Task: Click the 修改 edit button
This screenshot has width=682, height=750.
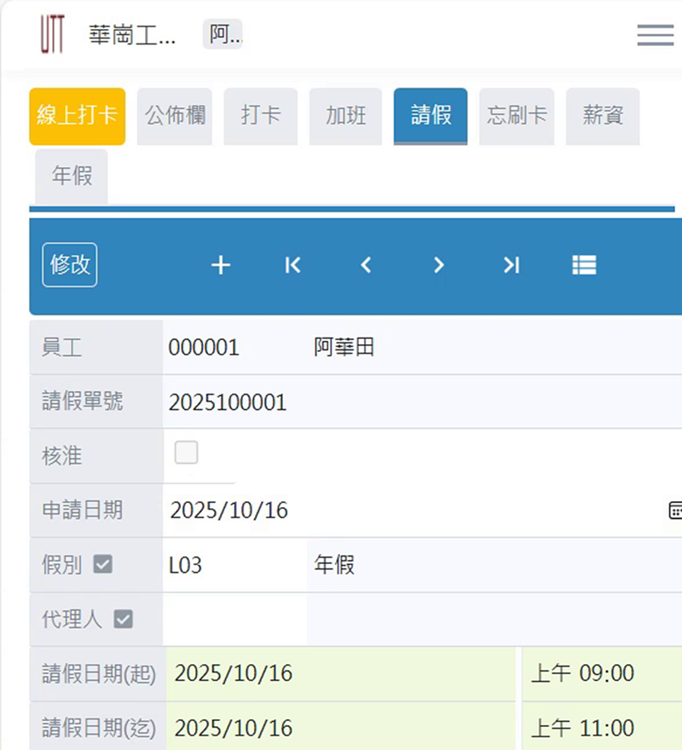Action: 70,265
